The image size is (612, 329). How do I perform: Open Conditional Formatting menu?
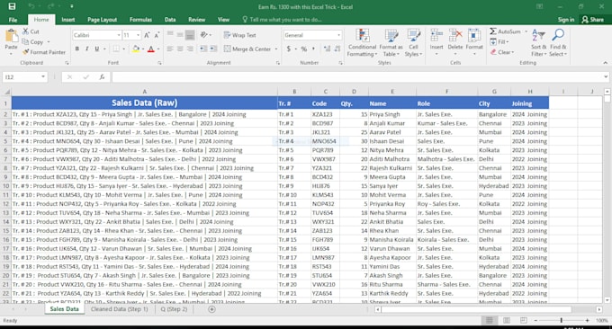pos(362,43)
